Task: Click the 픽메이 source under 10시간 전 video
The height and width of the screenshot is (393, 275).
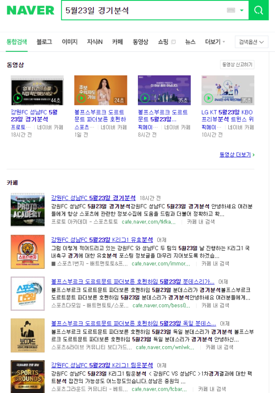Action: coord(211,127)
